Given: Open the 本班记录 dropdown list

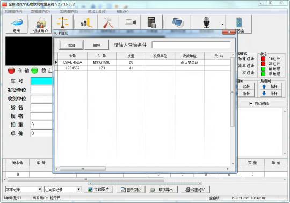Looking at the screenshot, I should pos(40,190).
